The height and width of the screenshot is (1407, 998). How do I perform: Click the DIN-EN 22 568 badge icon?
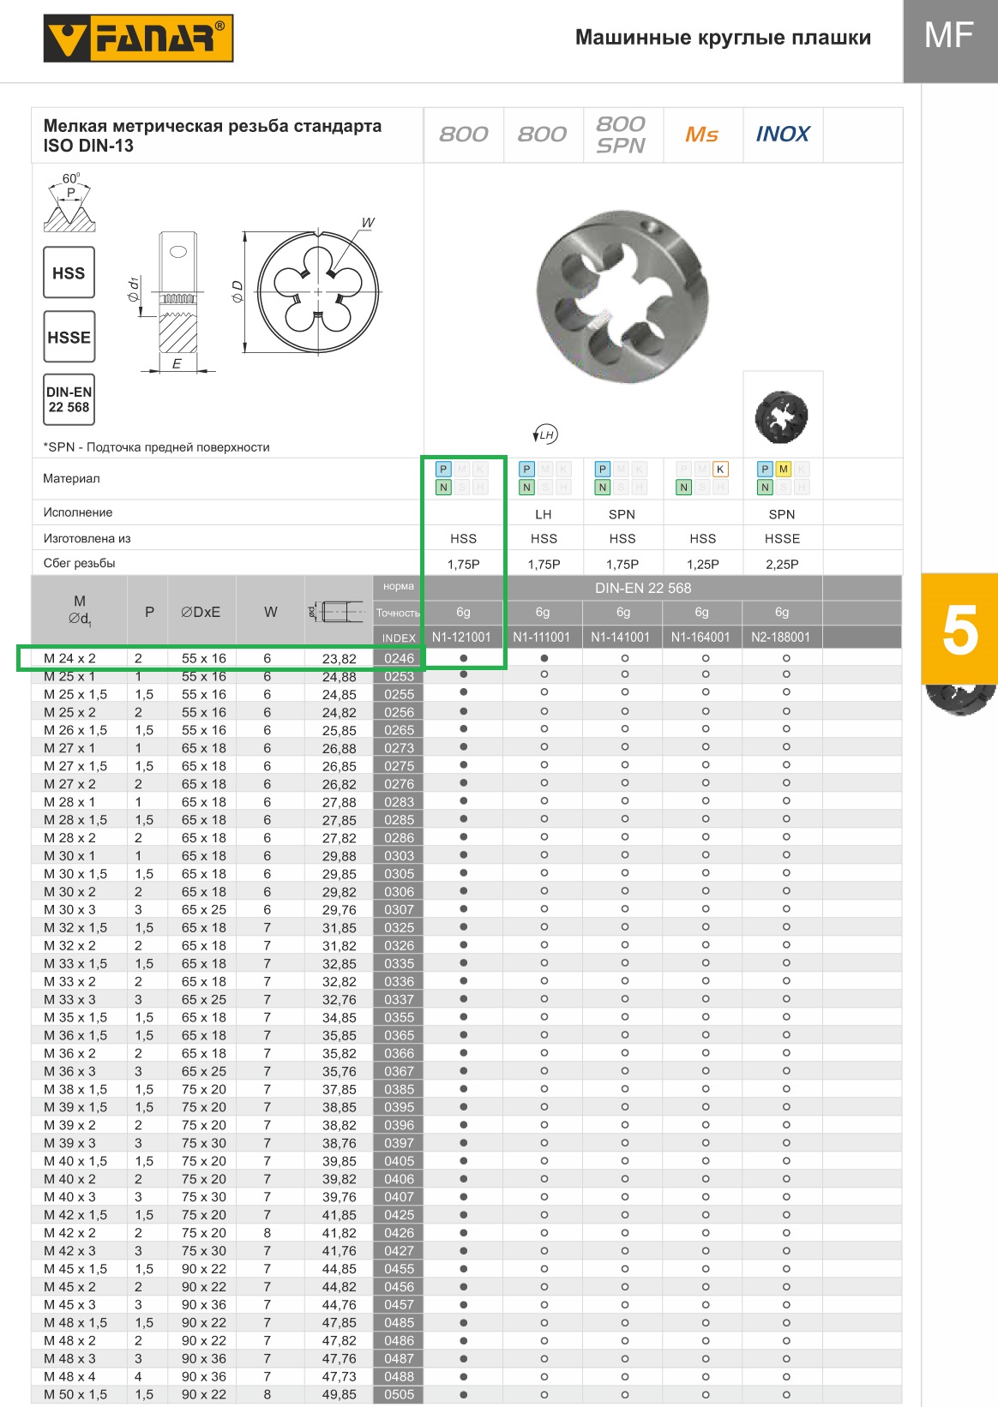click(69, 399)
